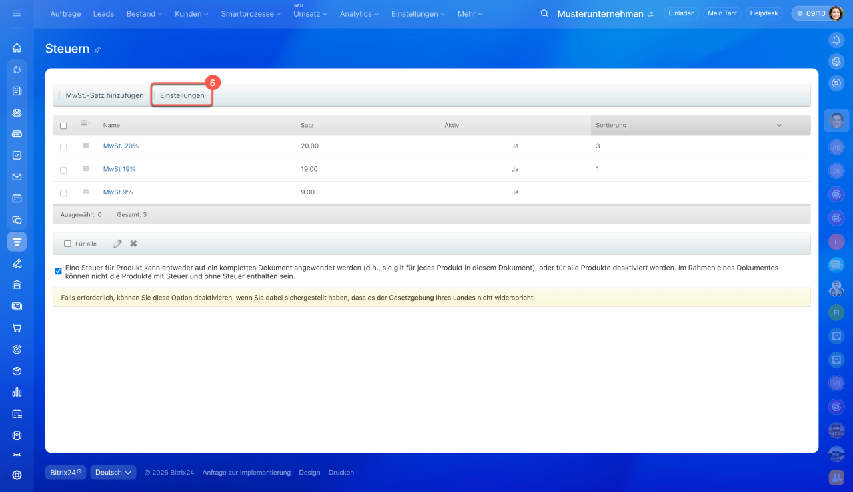Click the Bitrix24 footer button
Screen dimensions: 853x492
coord(65,473)
